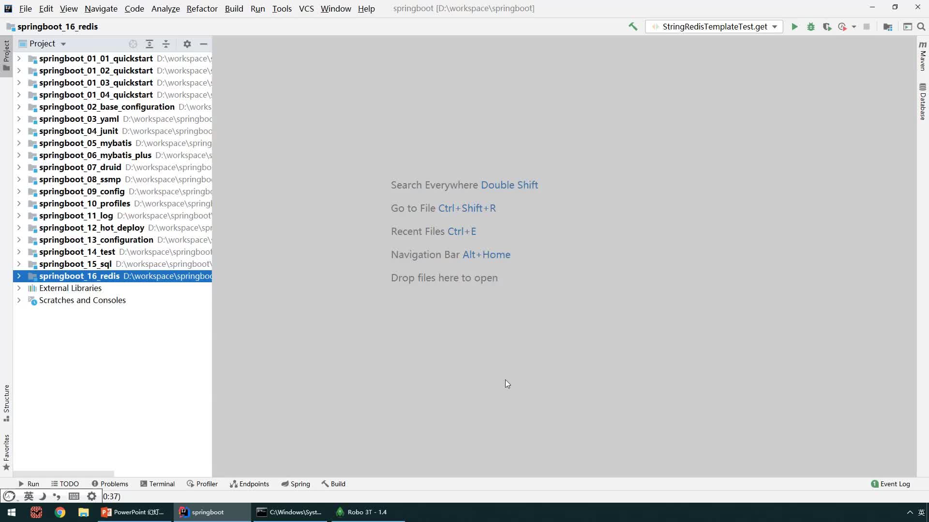Toggle the IME Chinese/English language indicator
The width and height of the screenshot is (929, 522).
click(x=29, y=496)
